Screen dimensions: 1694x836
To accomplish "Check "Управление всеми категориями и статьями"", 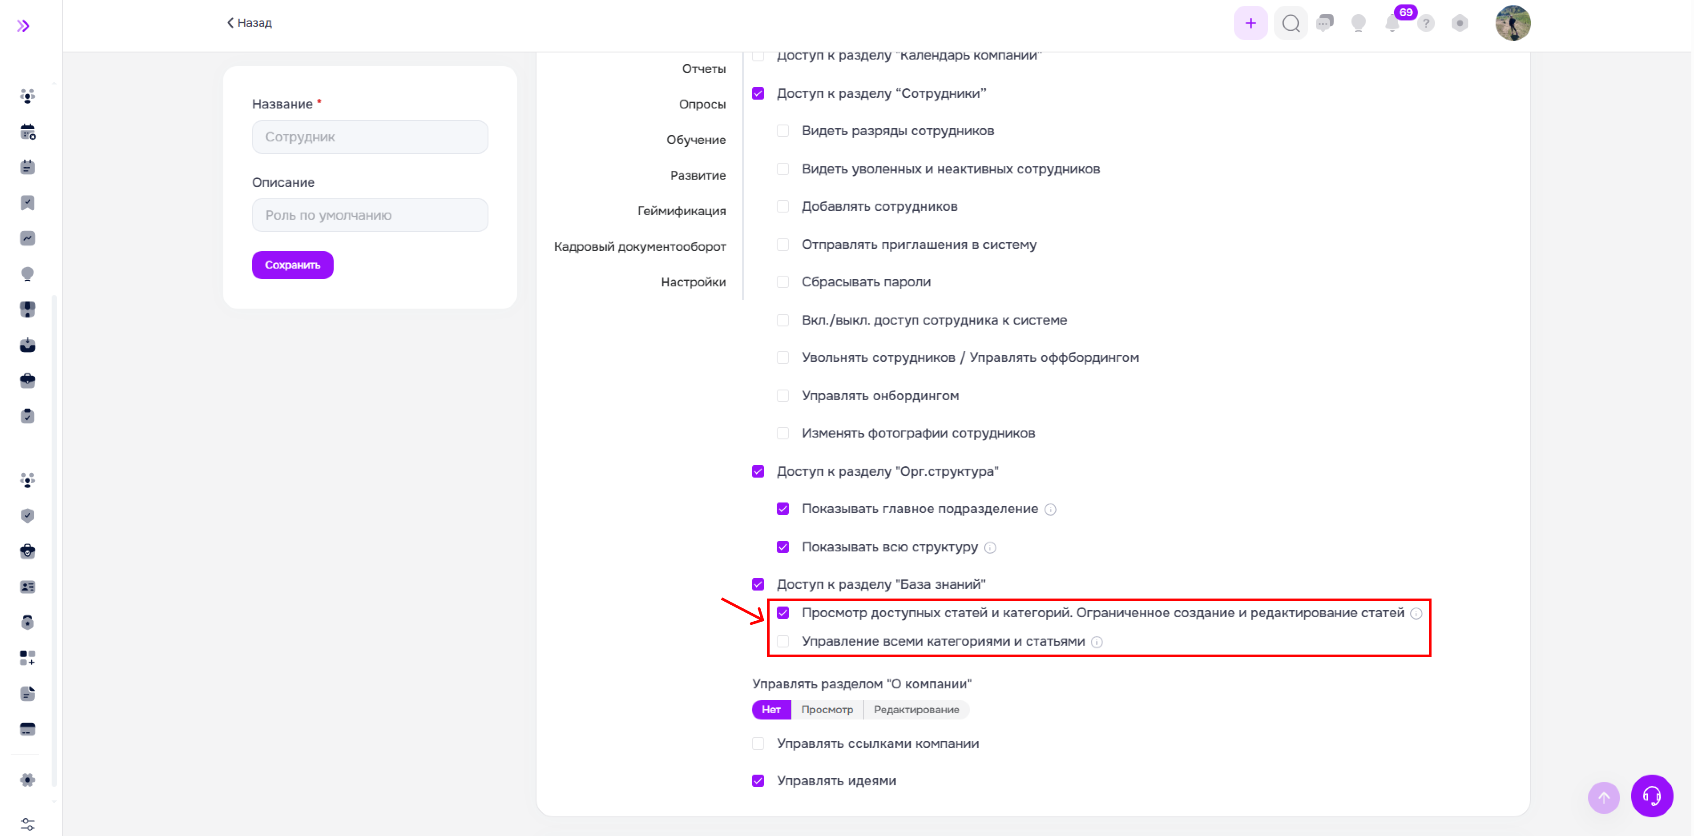I will (782, 641).
